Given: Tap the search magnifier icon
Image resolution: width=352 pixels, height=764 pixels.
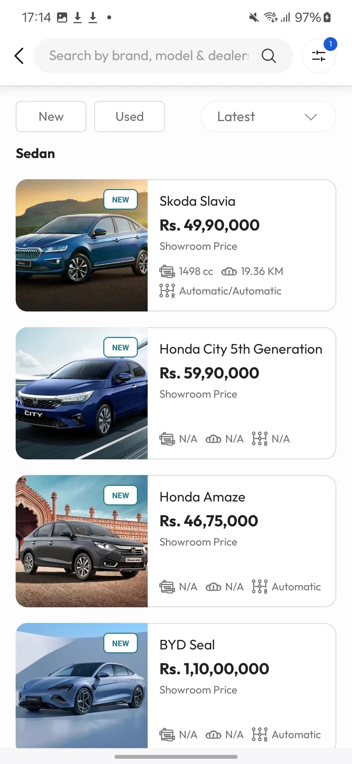Looking at the screenshot, I should coord(269,56).
